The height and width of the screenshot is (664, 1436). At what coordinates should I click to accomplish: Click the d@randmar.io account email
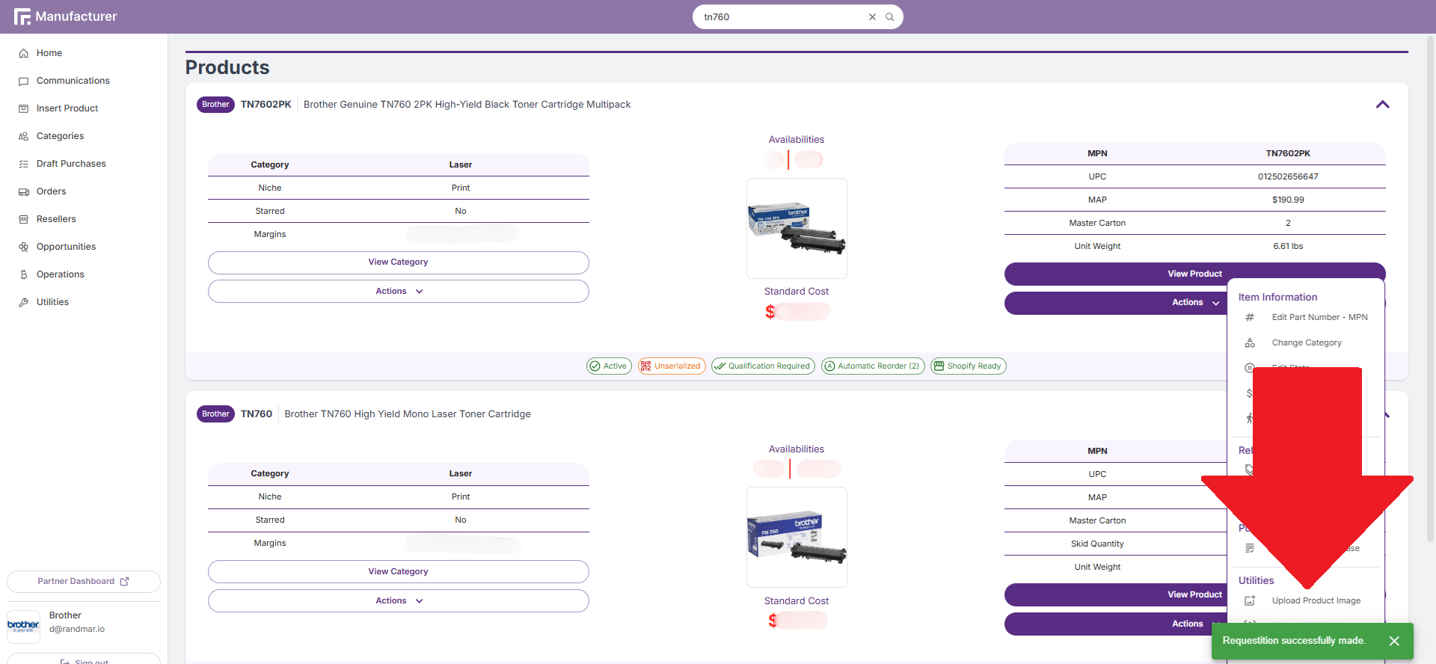point(77,629)
